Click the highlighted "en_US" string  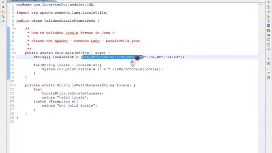(90, 57)
